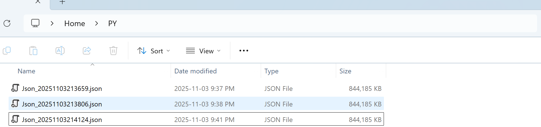The image size is (541, 127).
Task: Sort by the Name column header
Action: (26, 71)
